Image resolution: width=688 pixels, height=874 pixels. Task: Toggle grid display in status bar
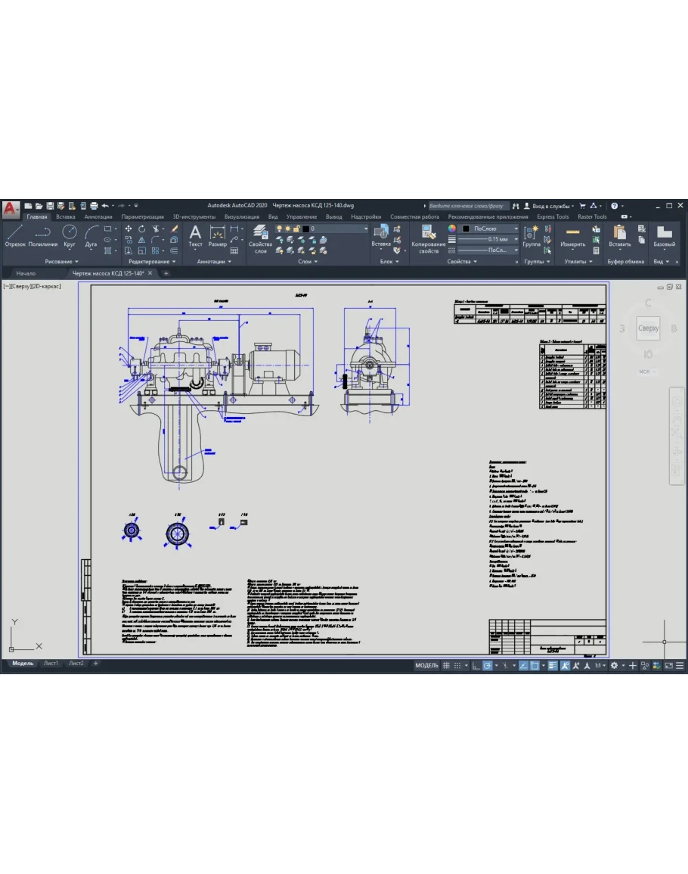click(446, 665)
